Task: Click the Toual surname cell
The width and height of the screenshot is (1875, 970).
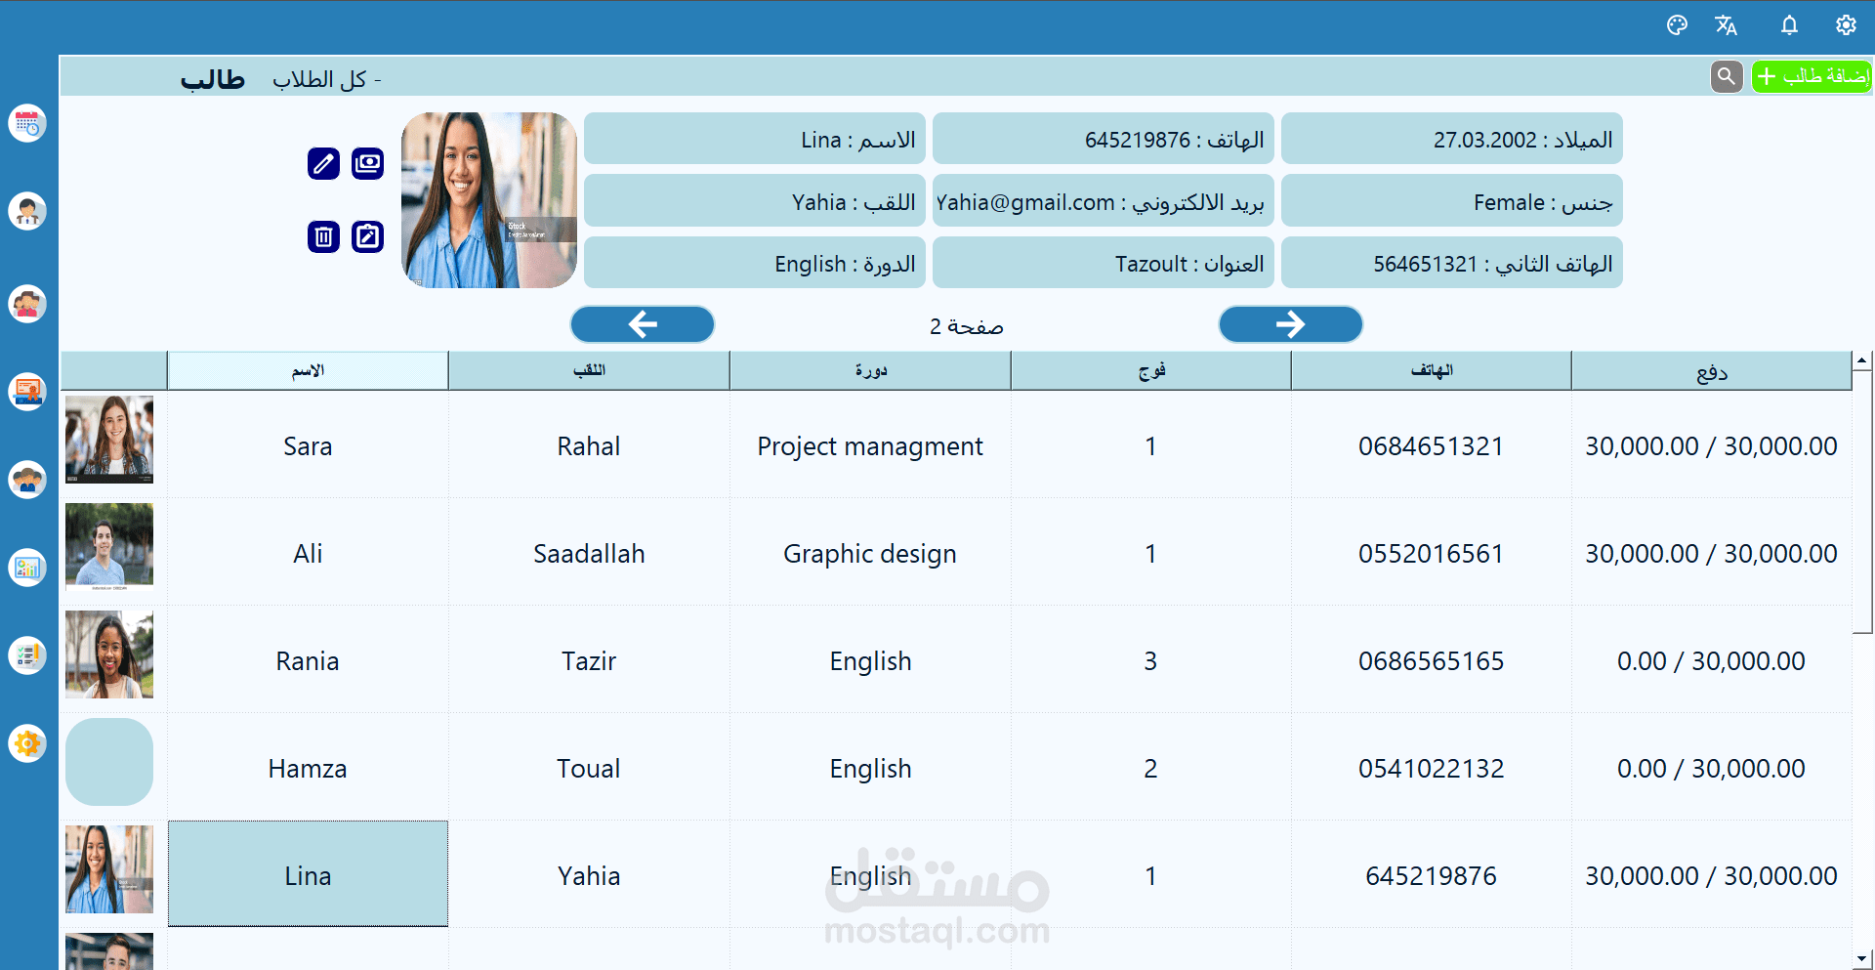Action: tap(589, 768)
